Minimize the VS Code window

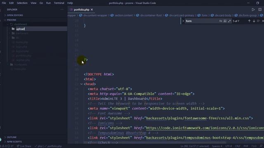click(248, 3)
